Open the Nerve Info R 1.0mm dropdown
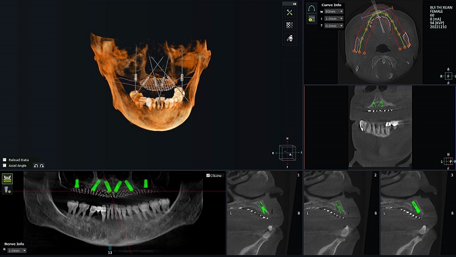This screenshot has width=456, height=257. (16, 250)
